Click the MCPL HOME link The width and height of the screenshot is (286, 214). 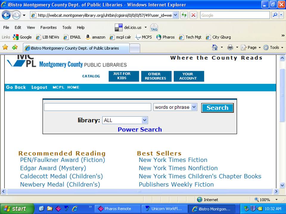click(x=66, y=87)
